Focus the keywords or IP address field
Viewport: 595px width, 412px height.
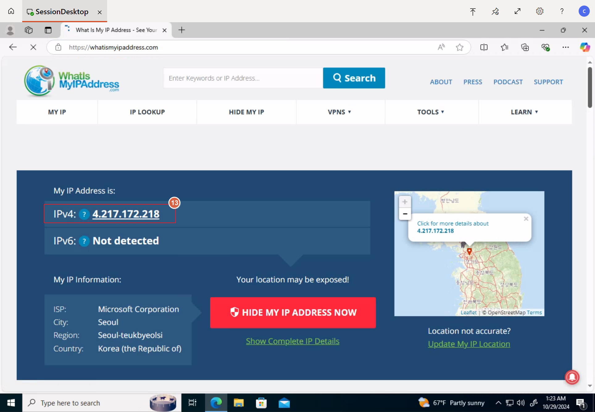pos(243,78)
